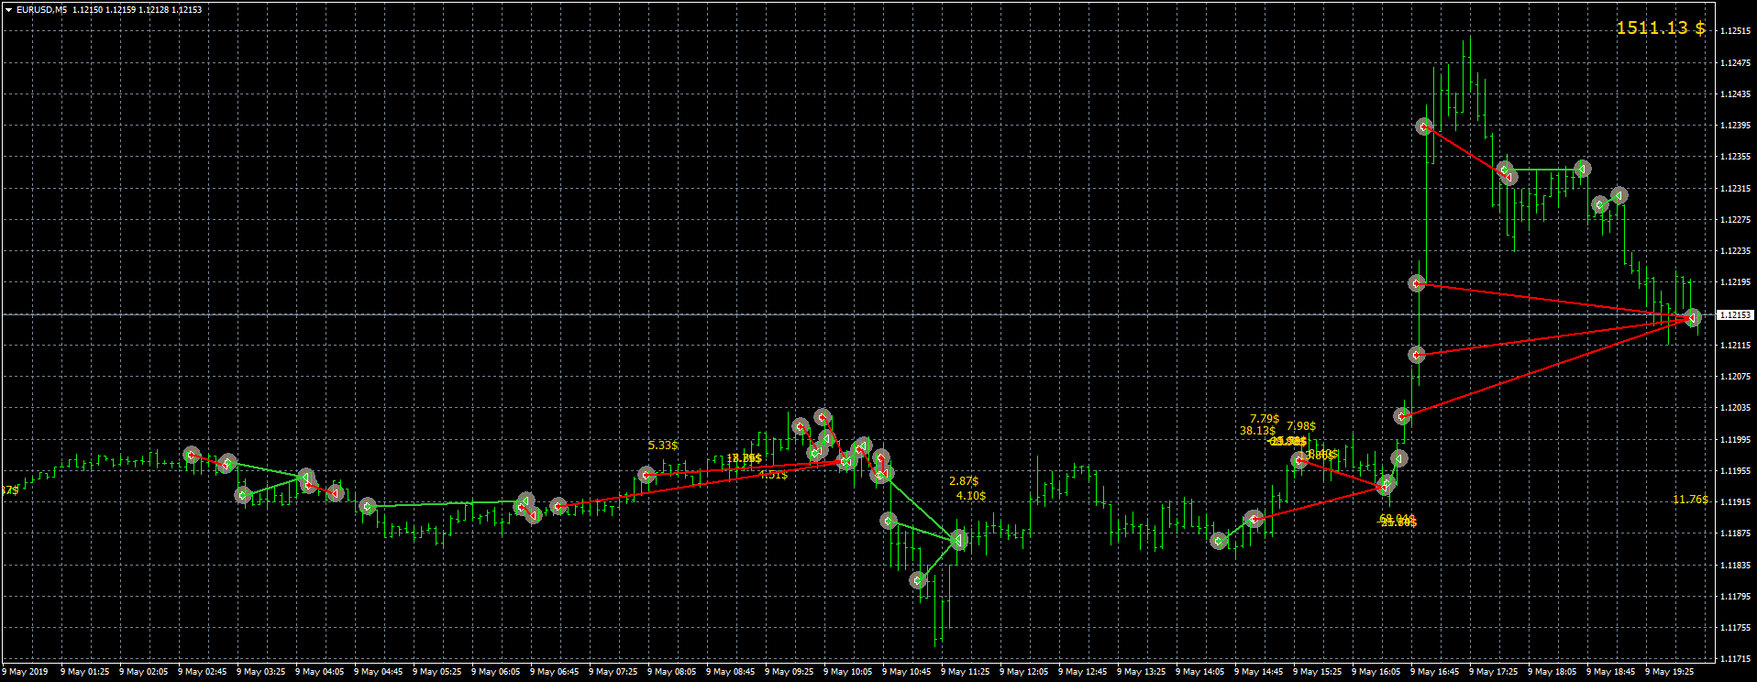Select the 7.98$ profit label

pos(1301,426)
